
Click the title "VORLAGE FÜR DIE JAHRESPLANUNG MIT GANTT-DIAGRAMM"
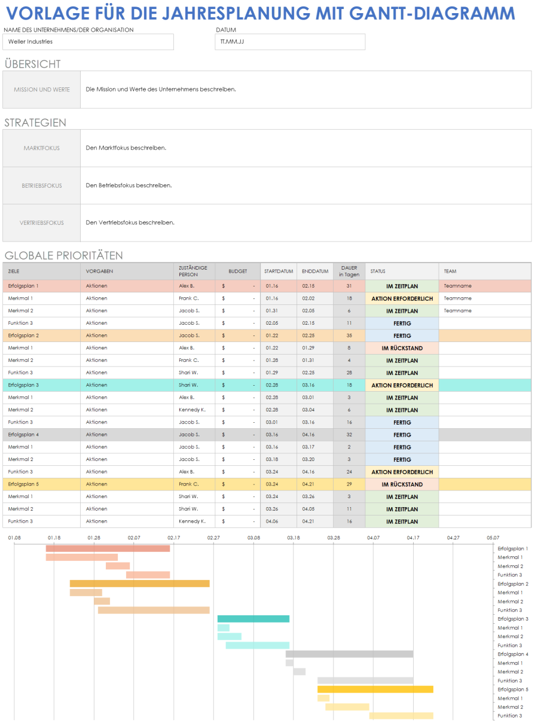coord(259,13)
